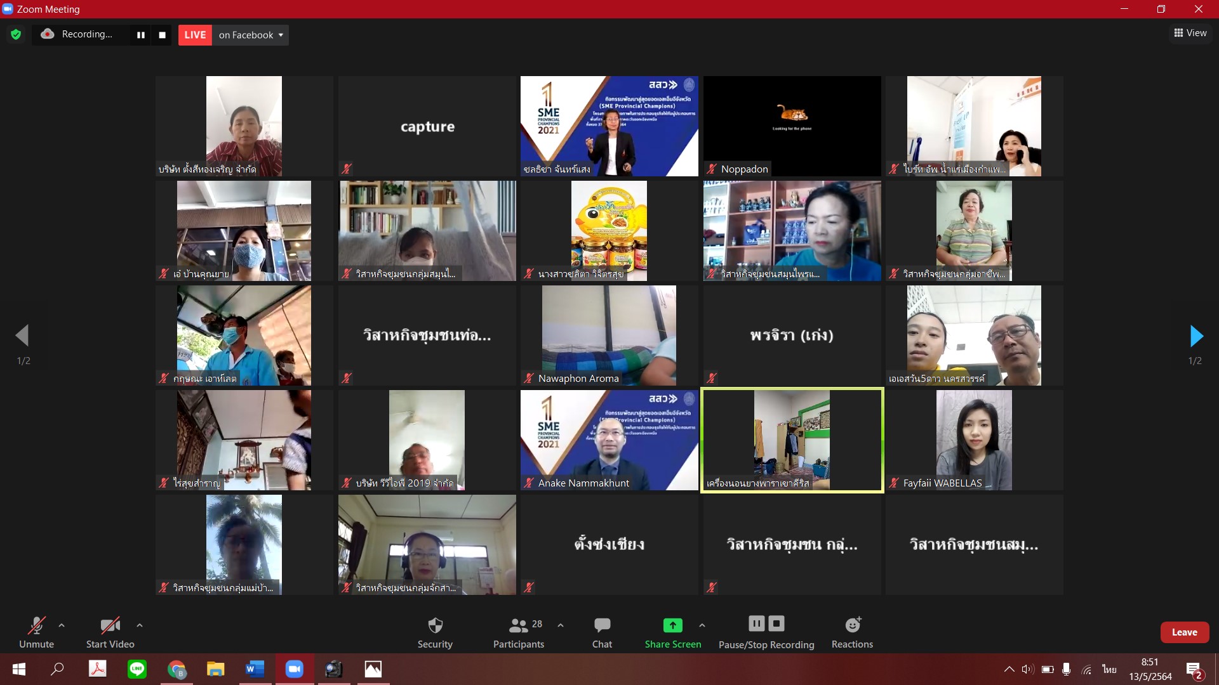Viewport: 1219px width, 685px height.
Task: Click the green Share Screen icon
Action: point(672,625)
